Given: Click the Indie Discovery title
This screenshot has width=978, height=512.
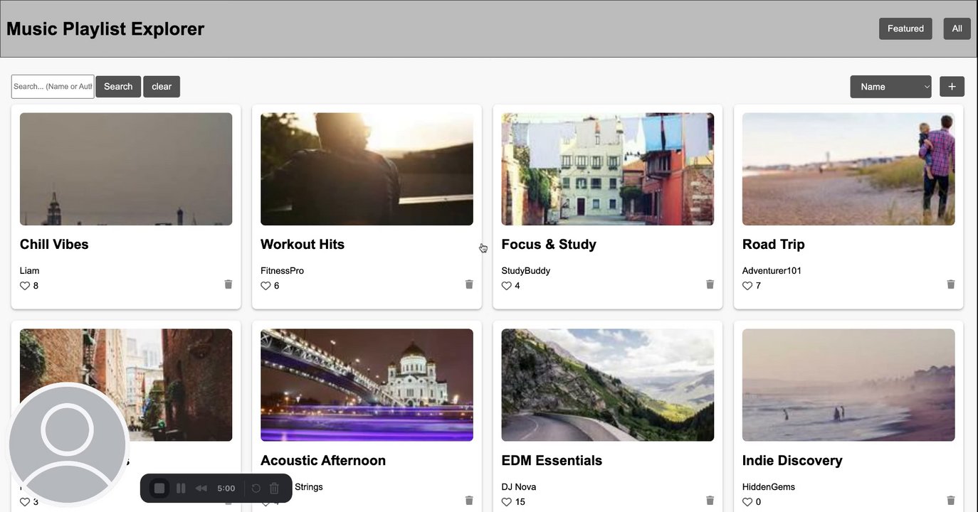Looking at the screenshot, I should click(792, 461).
